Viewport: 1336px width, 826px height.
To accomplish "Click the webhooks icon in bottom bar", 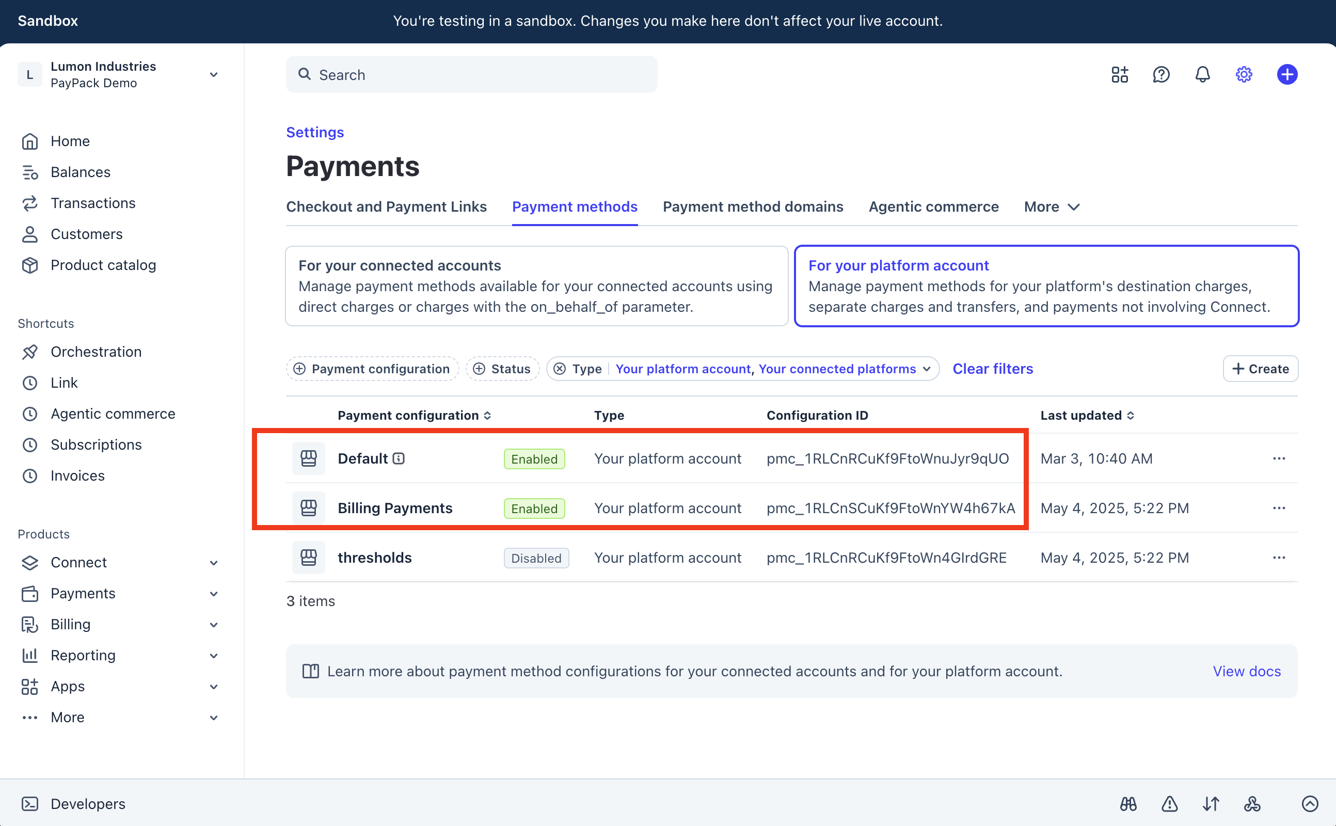I will 1252,804.
